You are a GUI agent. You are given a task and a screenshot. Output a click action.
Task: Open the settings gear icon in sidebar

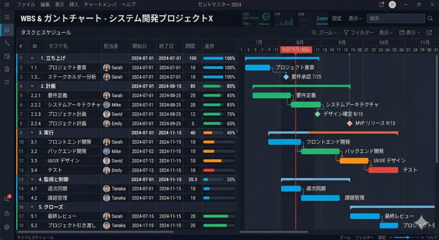pyautogui.click(x=7, y=227)
